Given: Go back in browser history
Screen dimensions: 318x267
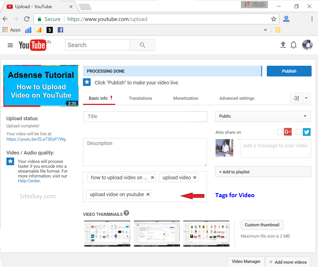Looking at the screenshot, I should (x=5, y=19).
